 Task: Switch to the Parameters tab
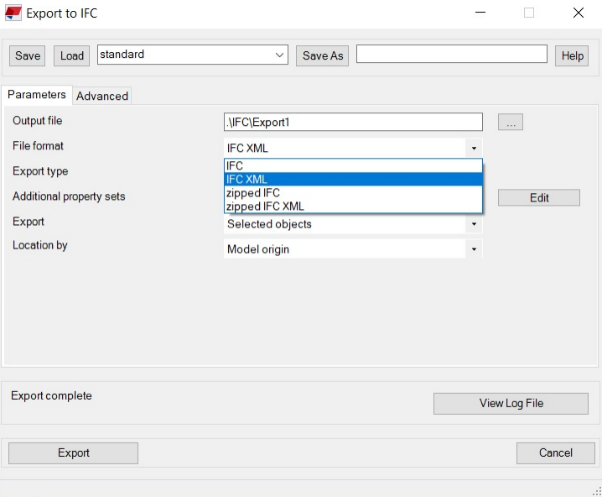[x=37, y=95]
